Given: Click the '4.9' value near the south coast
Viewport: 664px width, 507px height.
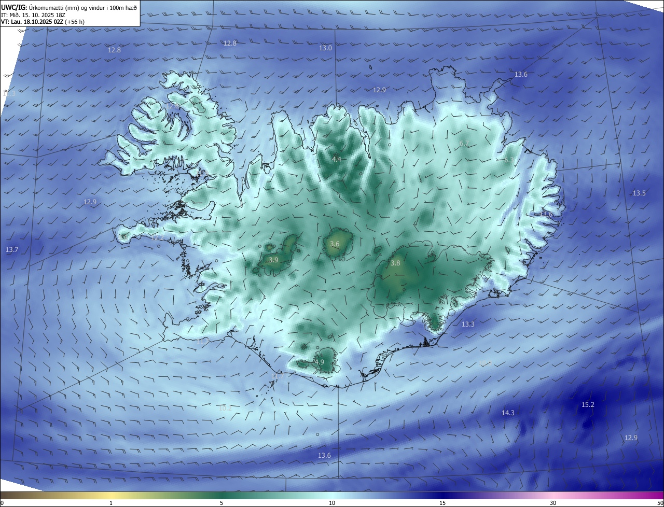Looking at the screenshot, I should (319, 362).
